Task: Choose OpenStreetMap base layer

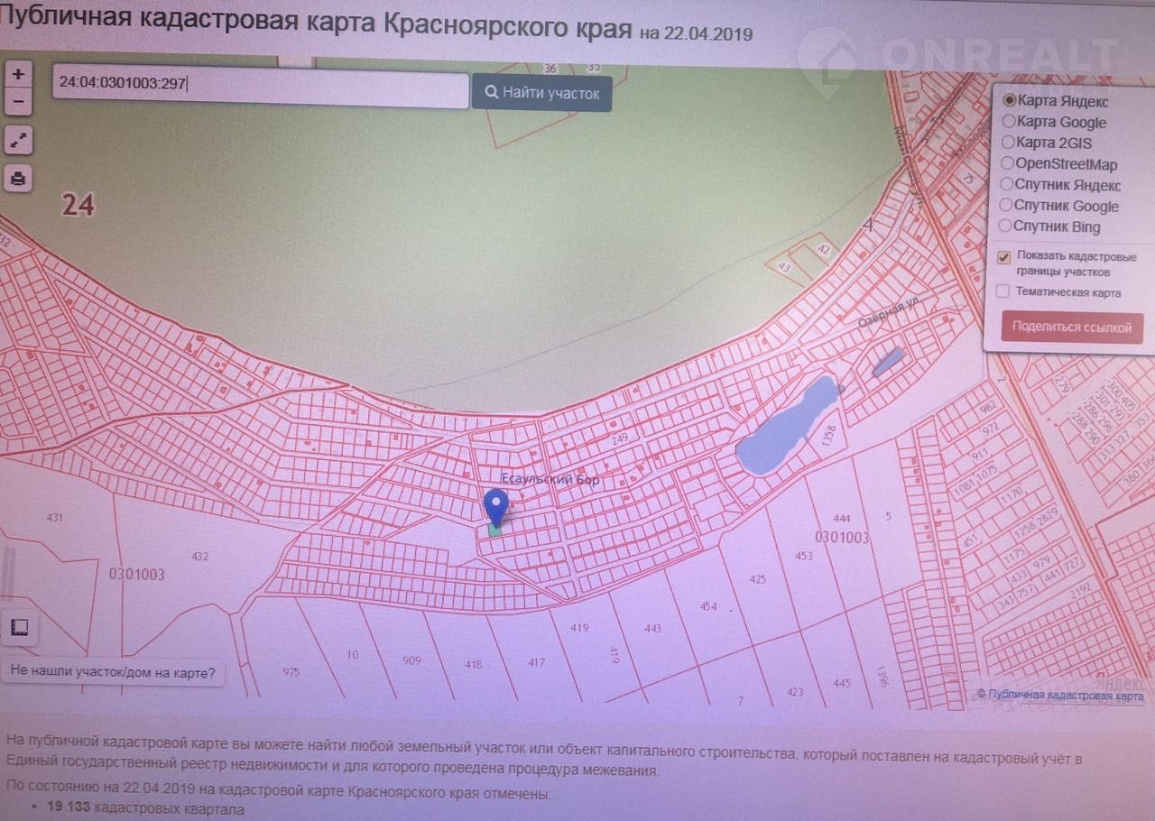Action: click(1007, 163)
